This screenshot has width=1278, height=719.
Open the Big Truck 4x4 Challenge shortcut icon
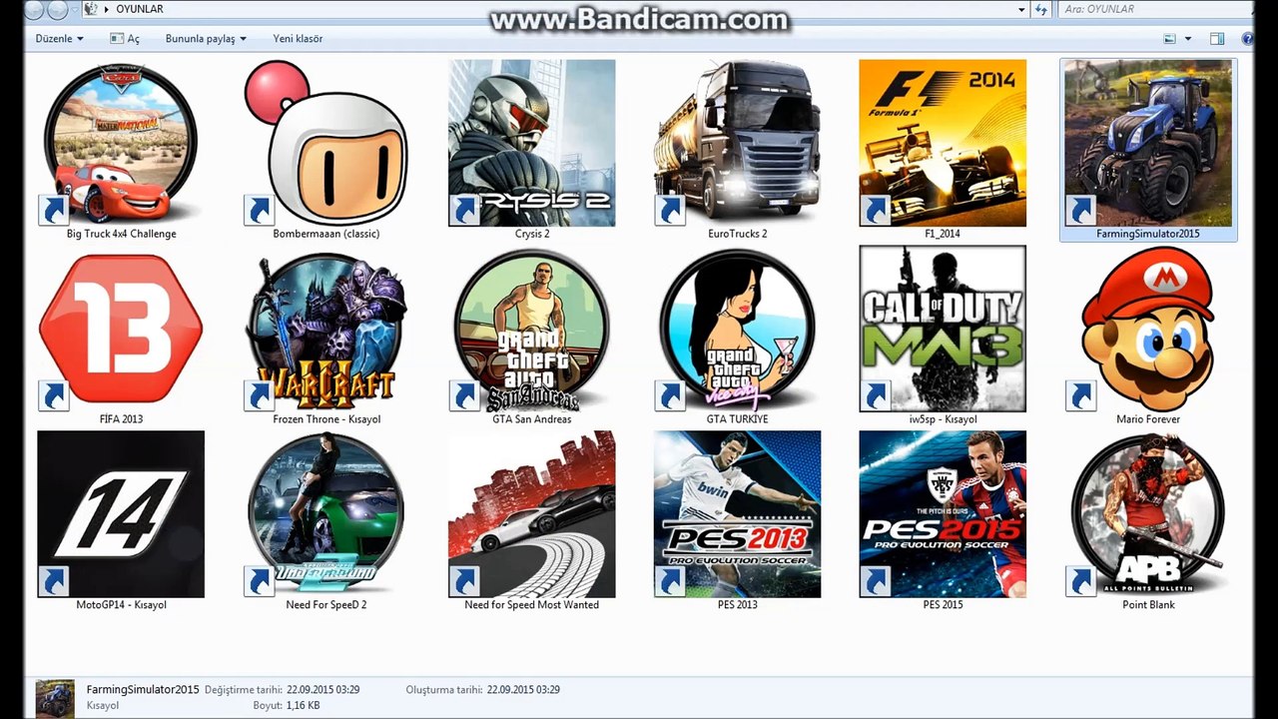[121, 143]
